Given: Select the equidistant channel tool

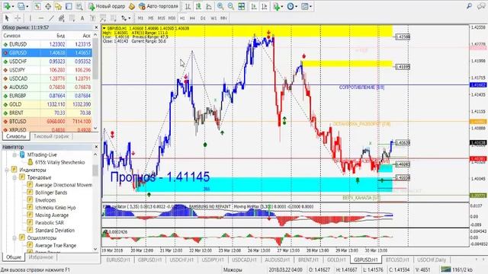Looking at the screenshot, I should [61, 18].
